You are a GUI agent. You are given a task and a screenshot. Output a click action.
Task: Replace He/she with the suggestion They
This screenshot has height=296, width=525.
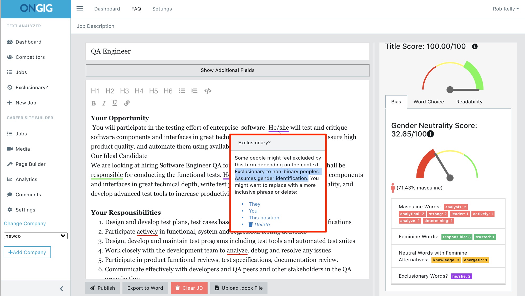(x=254, y=204)
